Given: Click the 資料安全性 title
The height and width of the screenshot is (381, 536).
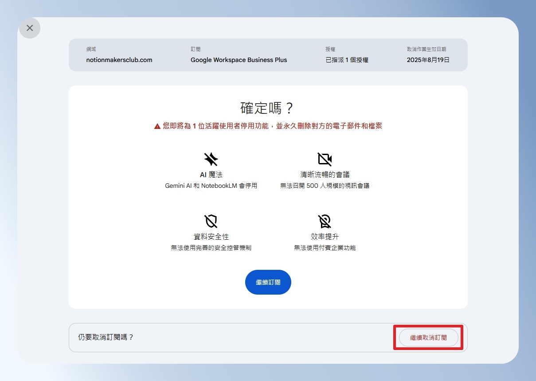Looking at the screenshot, I should click(x=211, y=237).
